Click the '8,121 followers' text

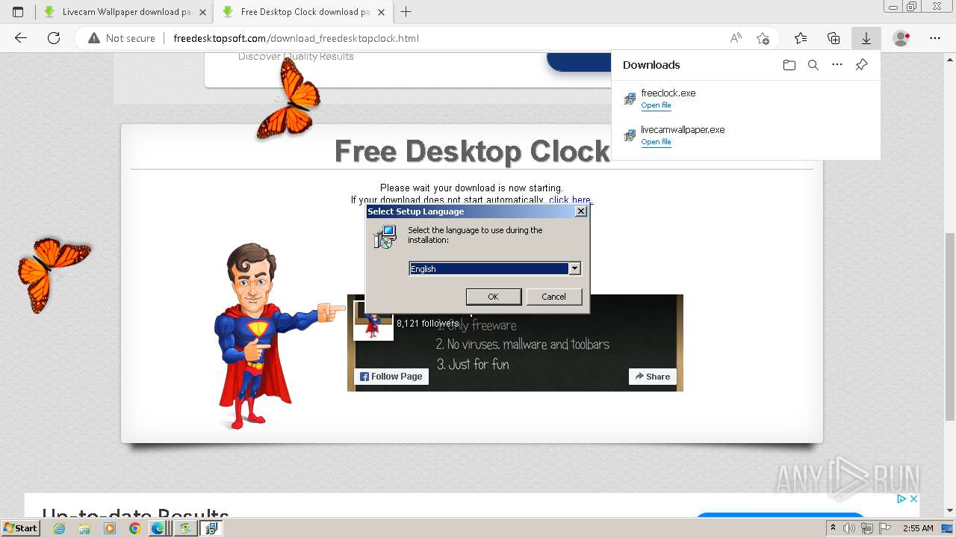click(x=428, y=324)
